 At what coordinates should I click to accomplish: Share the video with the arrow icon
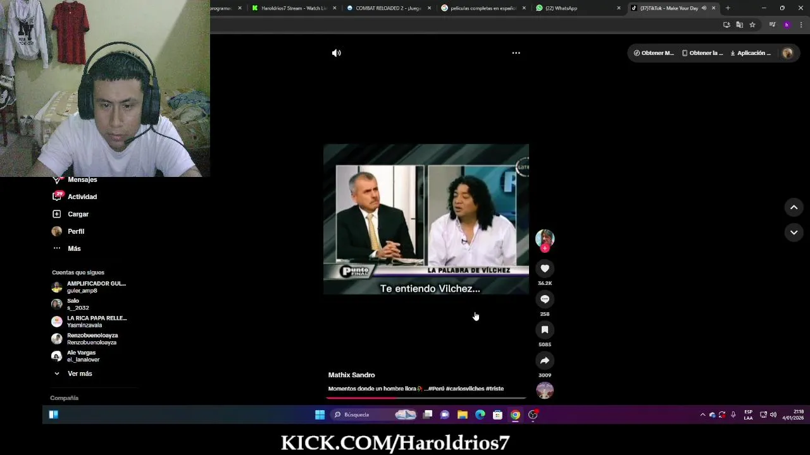545,360
